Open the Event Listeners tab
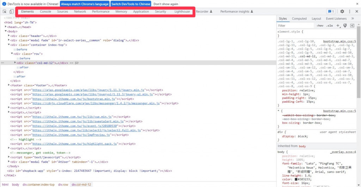This screenshot has width=361, height=187. coord(336,19)
